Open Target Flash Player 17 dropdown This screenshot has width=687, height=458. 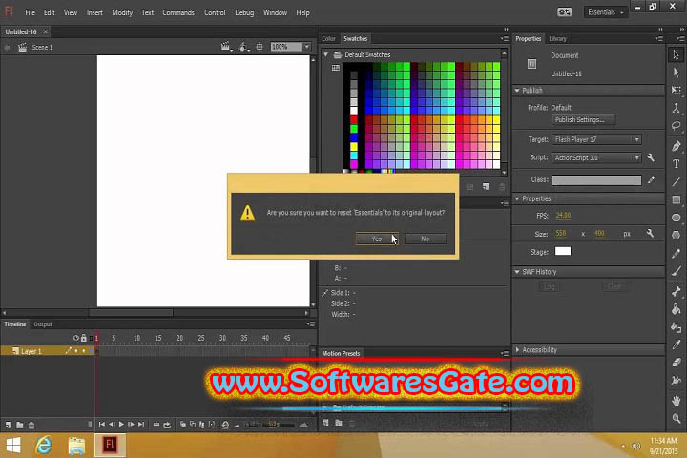(x=596, y=139)
